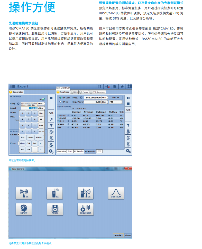The height and width of the screenshot is (249, 202).
Task: Select the SEQUENZER scenario icon
Action: tap(86, 209)
